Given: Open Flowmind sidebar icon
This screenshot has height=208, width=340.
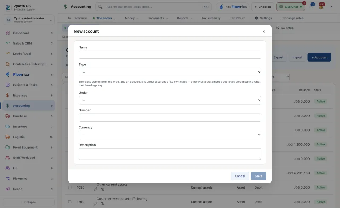Looking at the screenshot, I should [x=7, y=179].
